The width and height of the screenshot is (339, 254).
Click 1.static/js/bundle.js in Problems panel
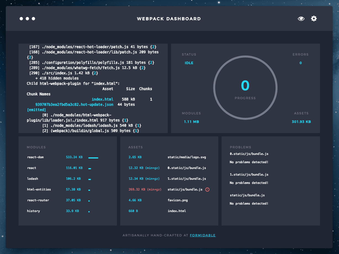(249, 174)
